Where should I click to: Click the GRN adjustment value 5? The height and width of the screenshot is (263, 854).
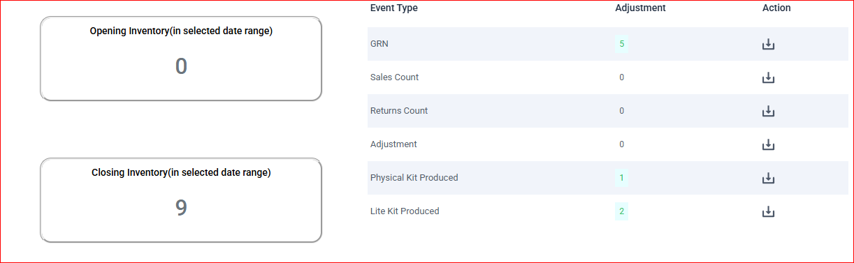pyautogui.click(x=621, y=44)
